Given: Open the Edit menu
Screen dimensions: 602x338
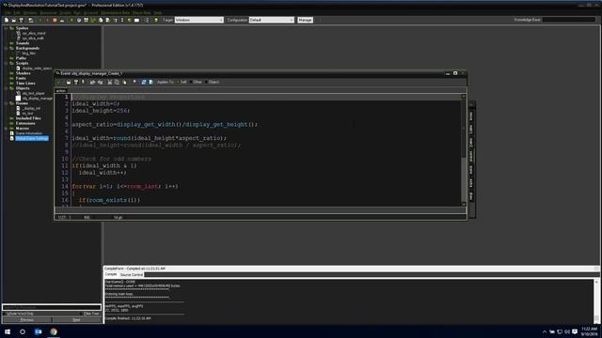Looking at the screenshot, I should 17,12.
